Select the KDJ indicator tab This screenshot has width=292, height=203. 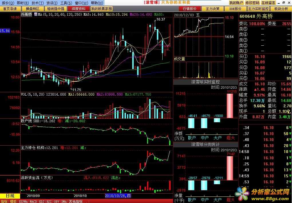point(42,201)
